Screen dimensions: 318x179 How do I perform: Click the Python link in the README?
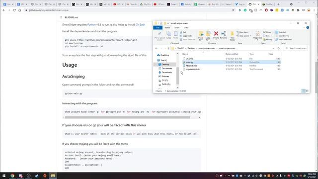point(91,24)
